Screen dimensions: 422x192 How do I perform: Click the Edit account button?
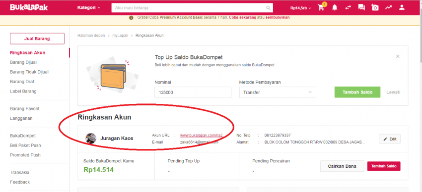click(x=390, y=139)
